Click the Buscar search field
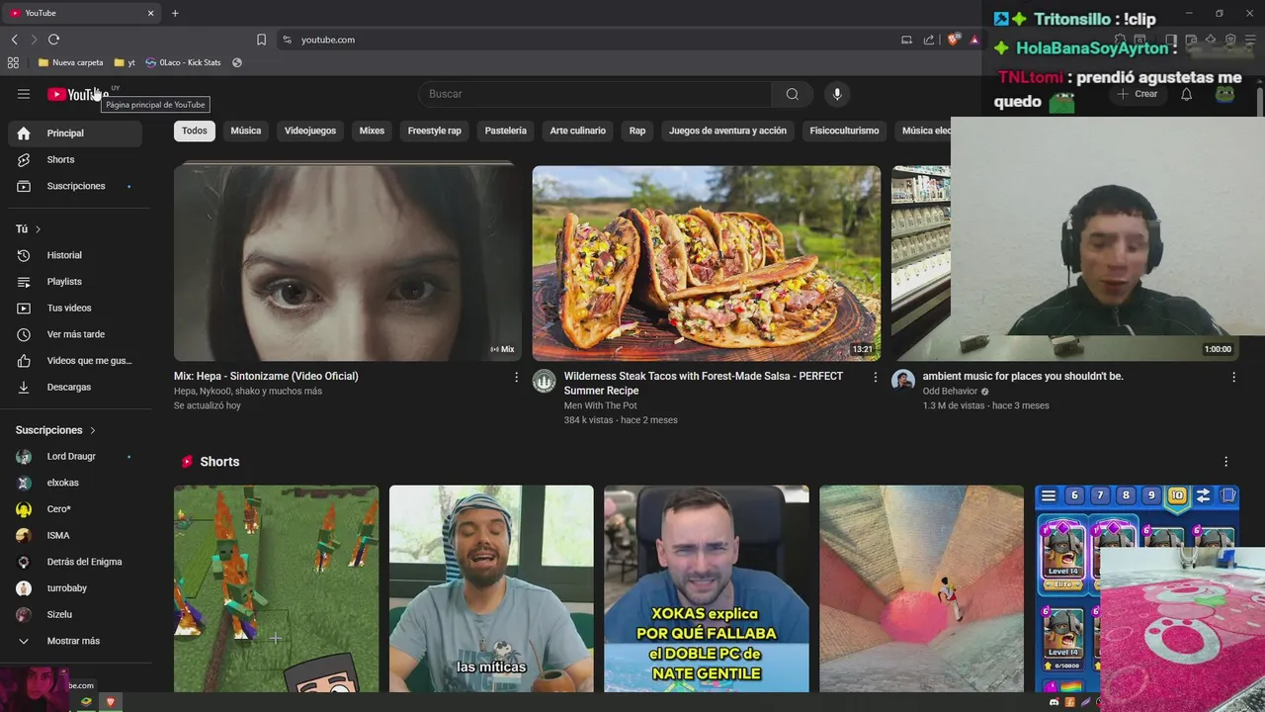Image resolution: width=1265 pixels, height=712 pixels. point(595,94)
